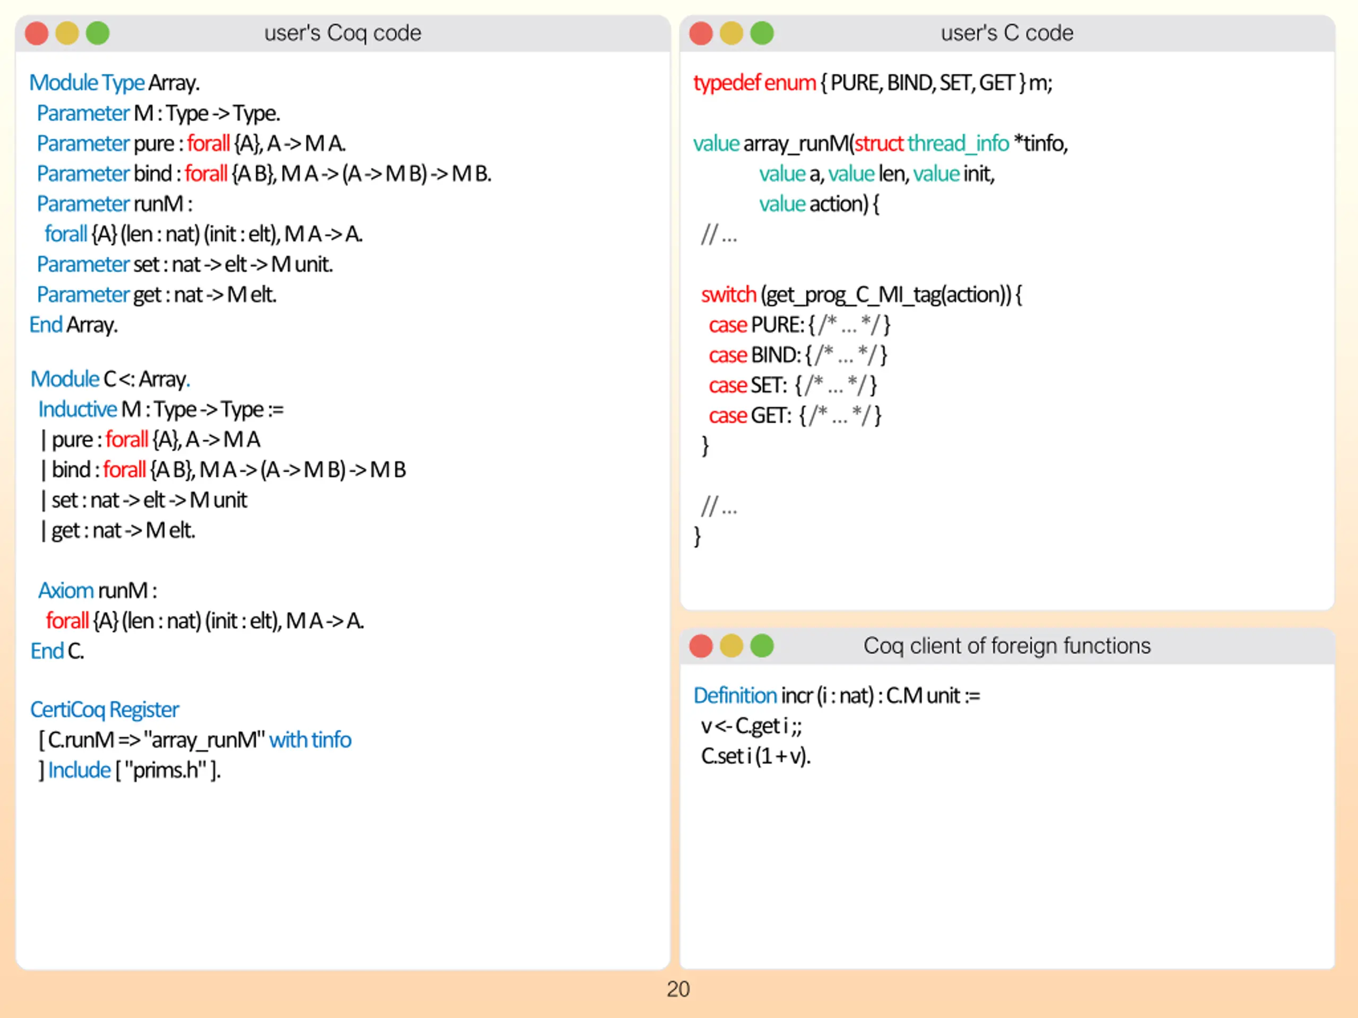The width and height of the screenshot is (1358, 1018).
Task: Click "Coq client of foreign functions" title
Action: coord(1007,646)
